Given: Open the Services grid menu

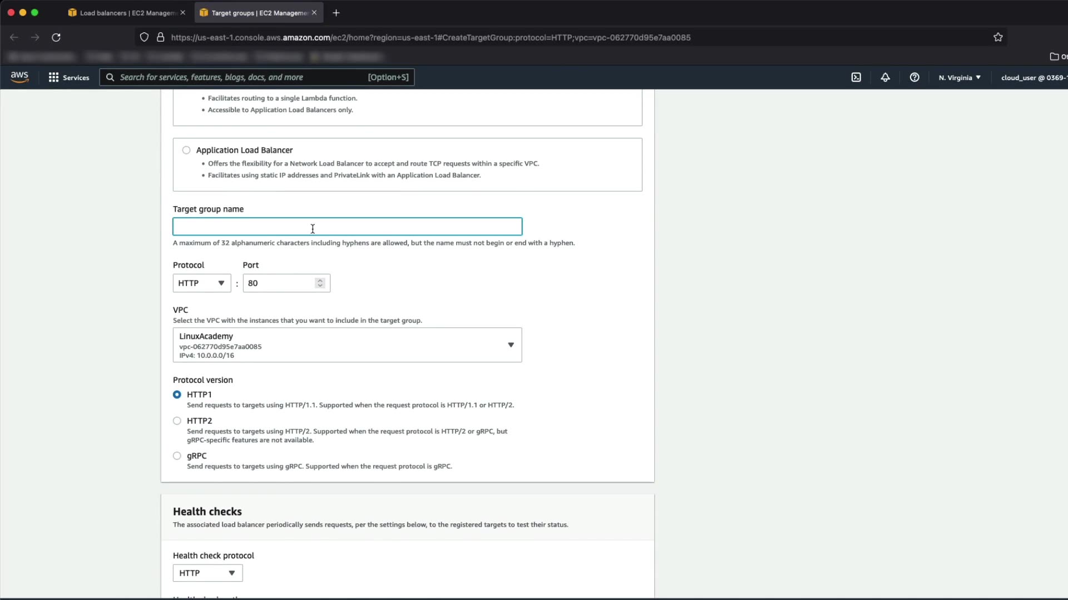Looking at the screenshot, I should (x=68, y=77).
